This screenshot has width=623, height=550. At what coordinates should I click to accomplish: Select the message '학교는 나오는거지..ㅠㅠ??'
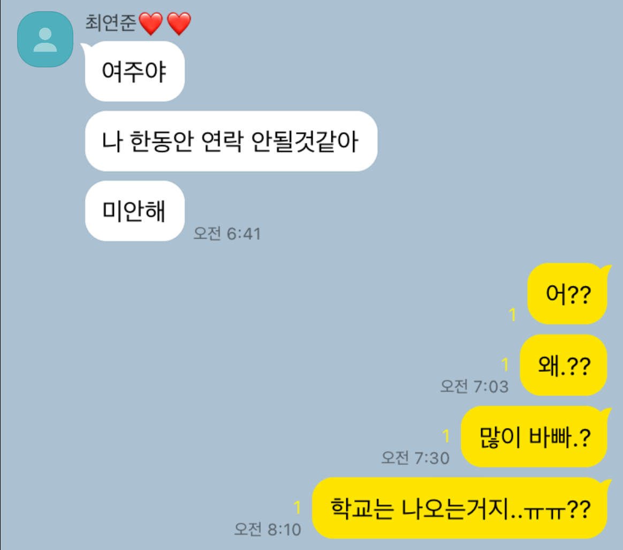pyautogui.click(x=460, y=508)
